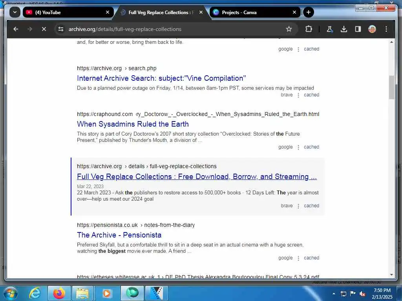The width and height of the screenshot is (402, 301).
Task: Click google source label on Sysadmins result
Action: pyautogui.click(x=285, y=147)
